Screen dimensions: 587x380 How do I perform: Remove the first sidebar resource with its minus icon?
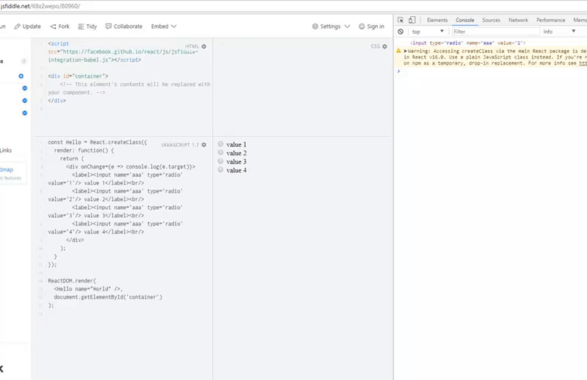point(25,88)
